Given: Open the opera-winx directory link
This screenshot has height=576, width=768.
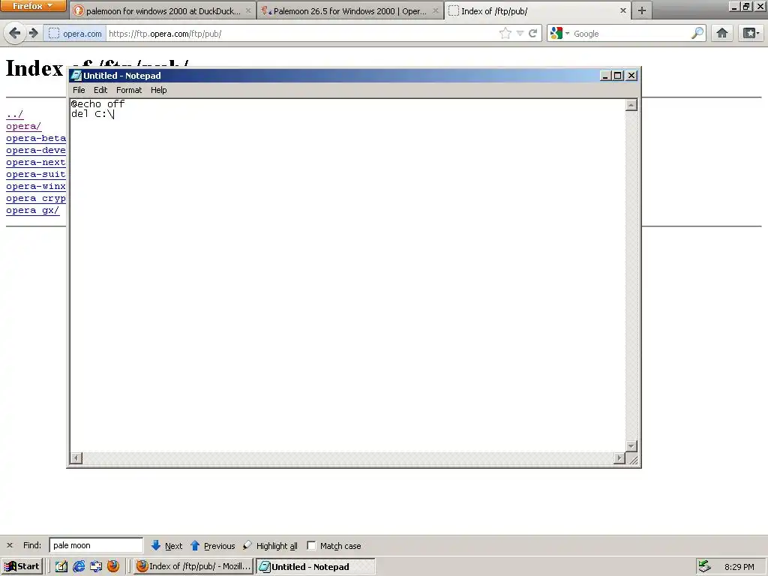Looking at the screenshot, I should click(x=36, y=186).
